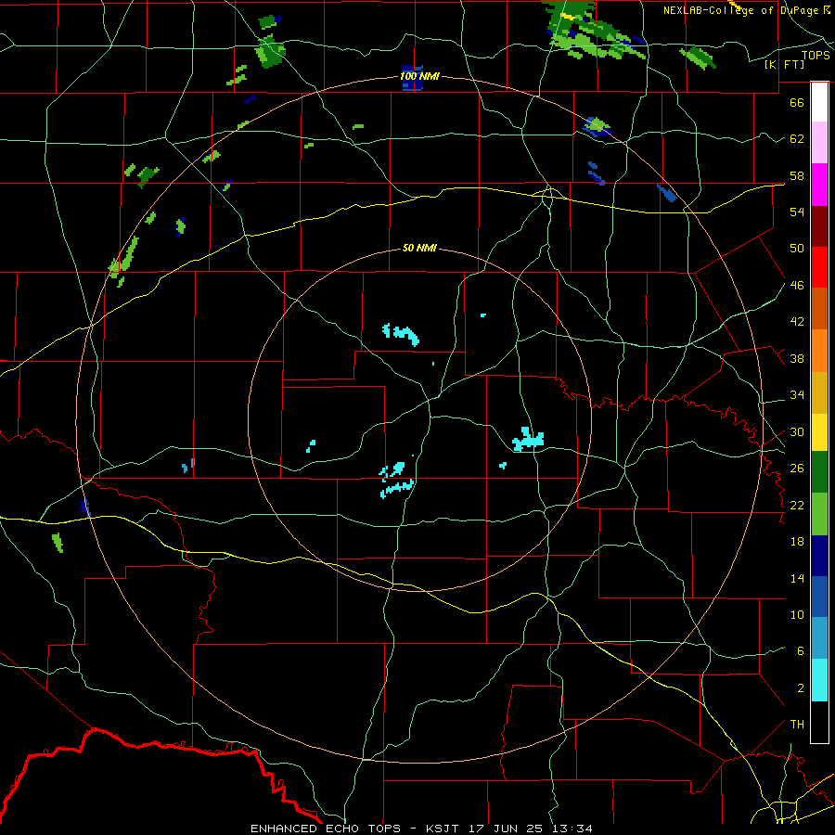The image size is (835, 835).
Task: Select the magenta color block in the legend
Action: point(819,185)
